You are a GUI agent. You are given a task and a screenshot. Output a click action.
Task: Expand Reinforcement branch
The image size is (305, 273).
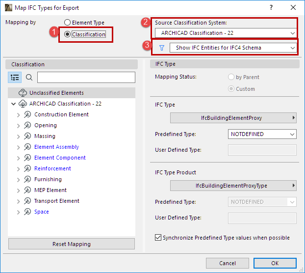[19, 169]
